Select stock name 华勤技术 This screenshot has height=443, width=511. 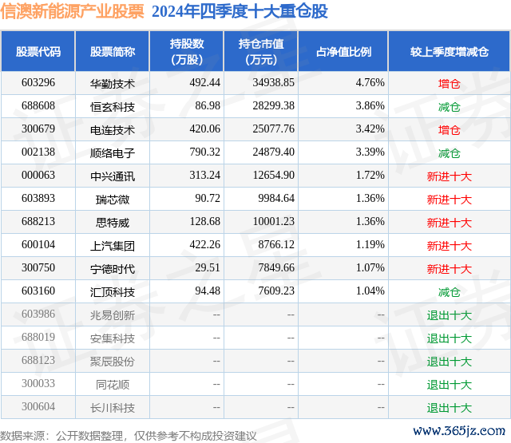(113, 84)
